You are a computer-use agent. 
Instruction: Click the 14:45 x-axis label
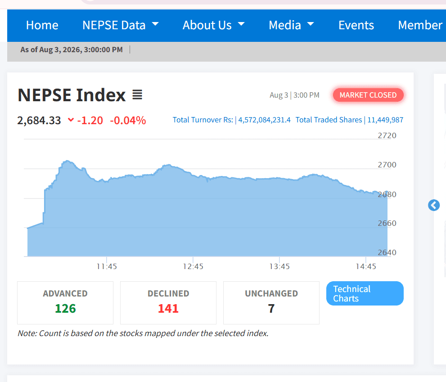pyautogui.click(x=366, y=266)
